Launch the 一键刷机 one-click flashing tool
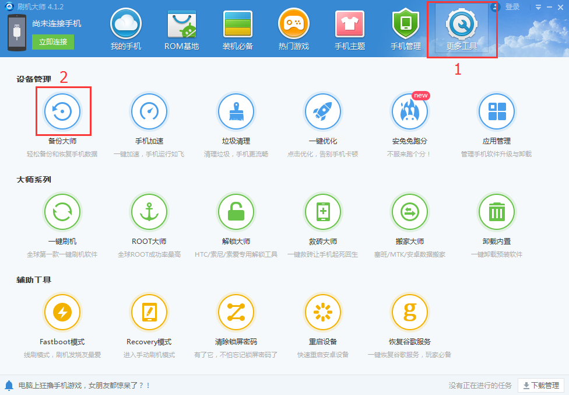This screenshot has height=395, width=569. pos(62,211)
